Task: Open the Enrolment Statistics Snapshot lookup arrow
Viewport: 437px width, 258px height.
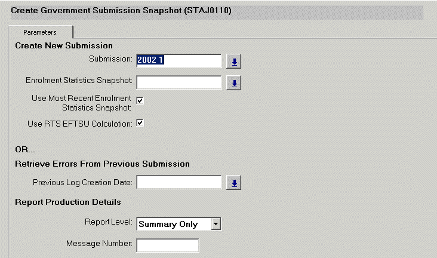Action: coord(235,83)
